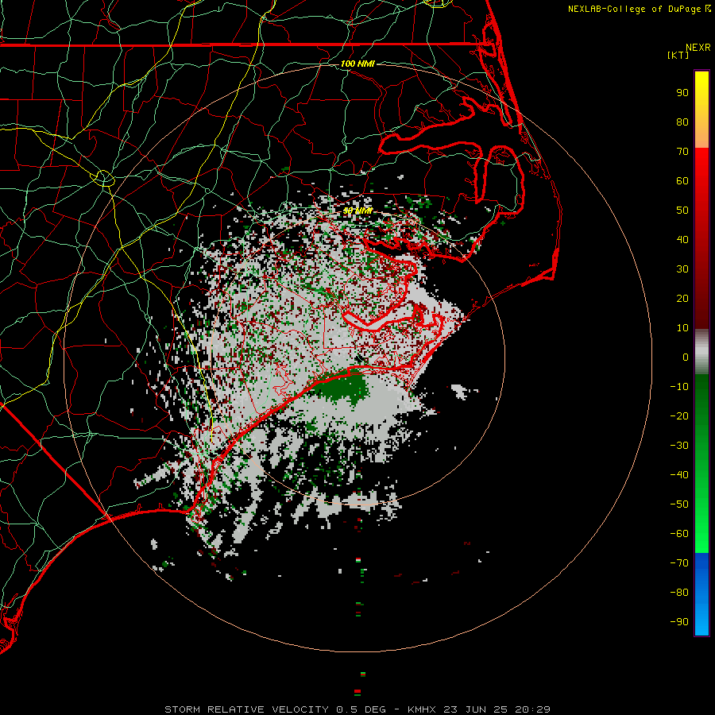The width and height of the screenshot is (715, 715).
Task: Click the -80 knot scale label
Action: (679, 593)
